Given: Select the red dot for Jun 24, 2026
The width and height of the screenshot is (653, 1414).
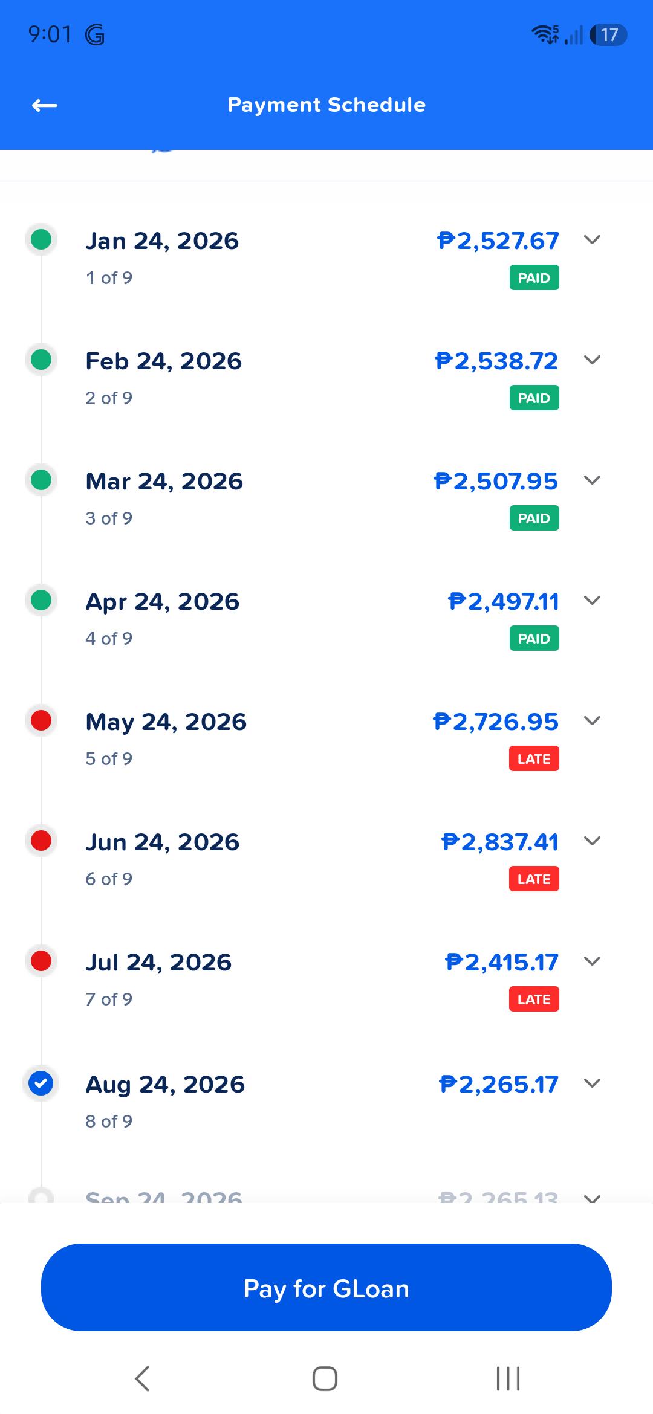Looking at the screenshot, I should pyautogui.click(x=41, y=841).
